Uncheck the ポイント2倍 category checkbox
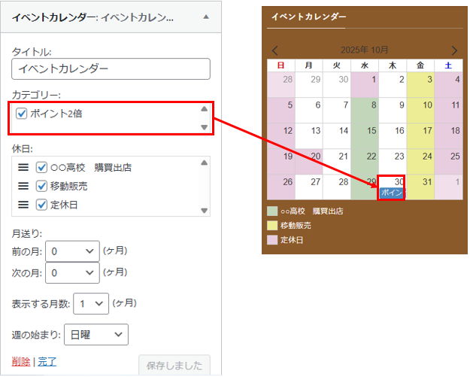The width and height of the screenshot is (470, 377). tap(21, 114)
